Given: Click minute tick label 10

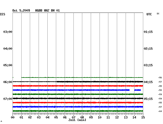Looking at the screenshot, I should (x=100, y=117).
